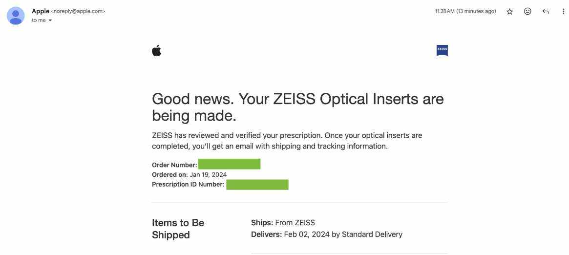Click the Jan 19, 2024 order date
Viewport: 569px width, 255px height.
tap(208, 174)
